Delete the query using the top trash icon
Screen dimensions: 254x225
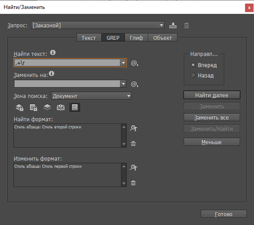[186, 25]
